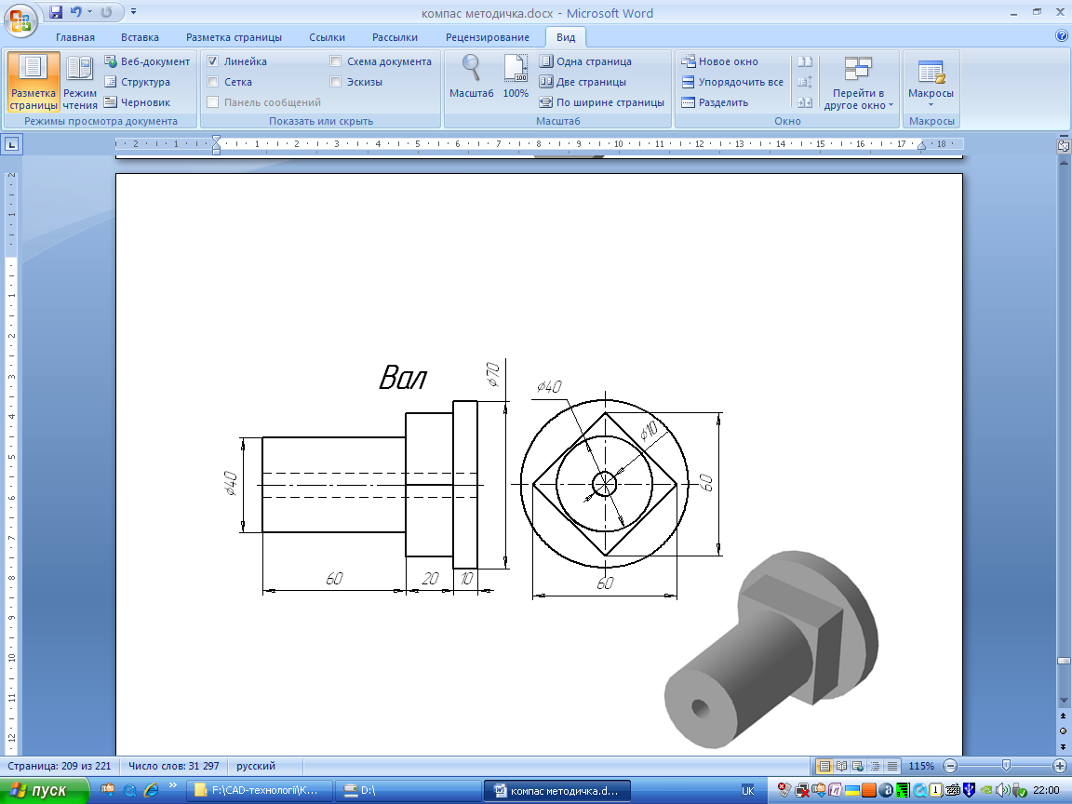Launch Internet Explorer from quick launch
Image resolution: width=1072 pixels, height=804 pixels.
[152, 790]
